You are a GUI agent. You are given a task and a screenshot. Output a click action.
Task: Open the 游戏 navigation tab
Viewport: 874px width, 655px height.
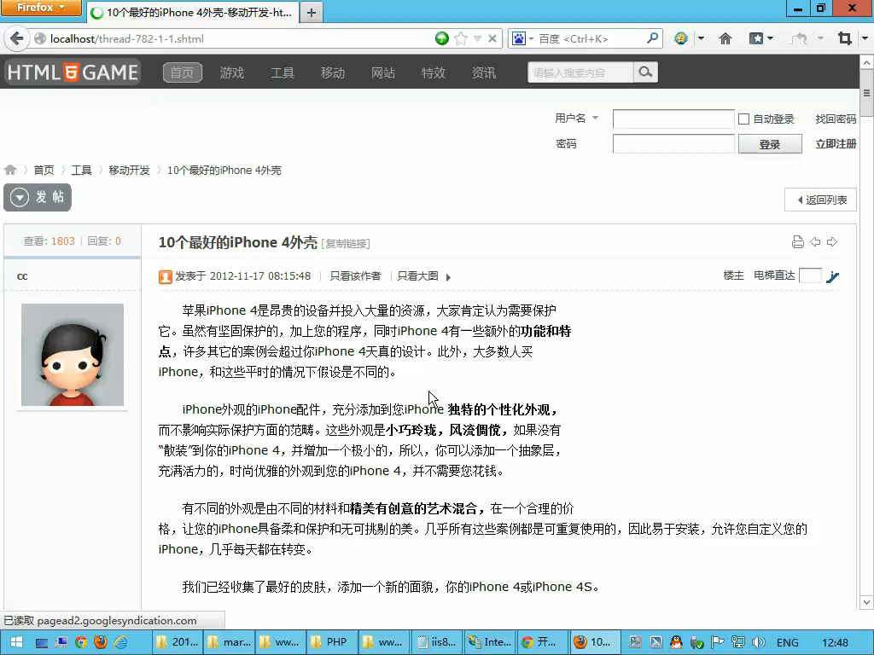click(x=232, y=72)
